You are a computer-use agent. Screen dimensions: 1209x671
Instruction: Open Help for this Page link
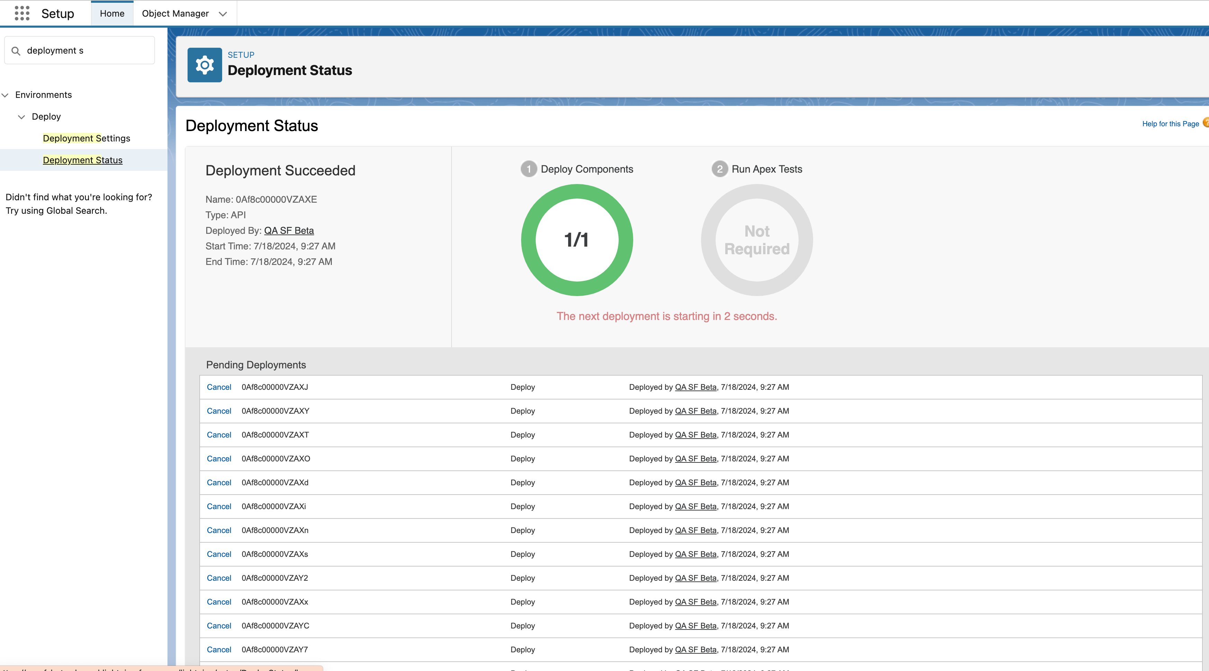(x=1170, y=124)
